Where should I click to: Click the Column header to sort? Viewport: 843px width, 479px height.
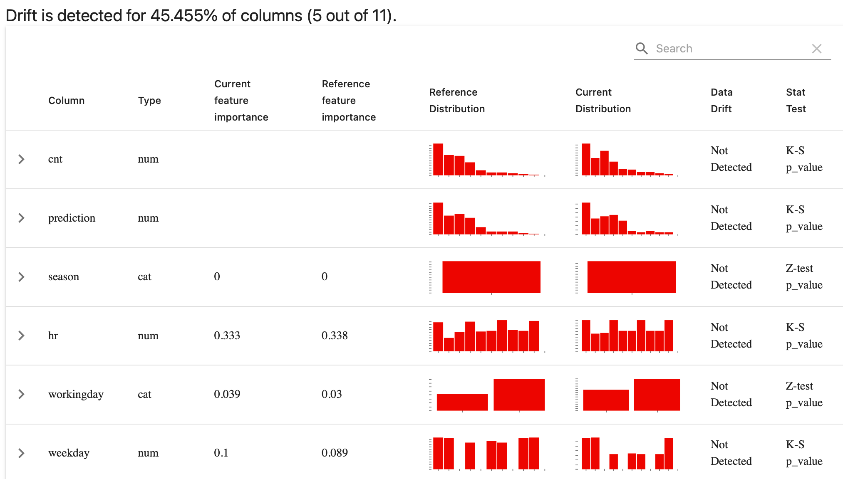coord(67,100)
